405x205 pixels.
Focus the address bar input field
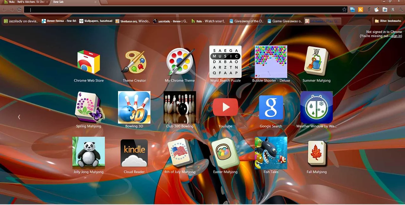[x=184, y=10]
